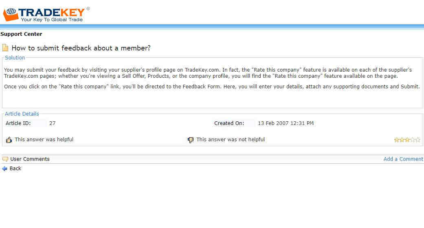Click the Solution section legend
424x228 pixels.
tap(15, 57)
